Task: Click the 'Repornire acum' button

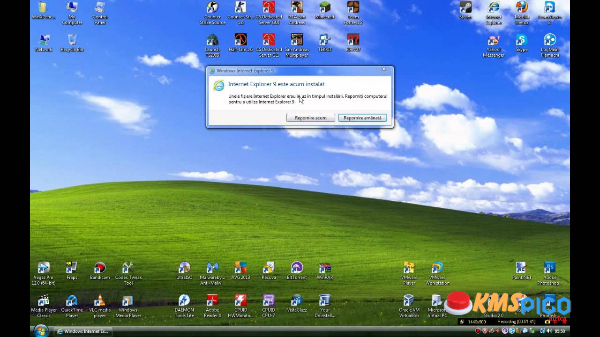Action: 311,118
